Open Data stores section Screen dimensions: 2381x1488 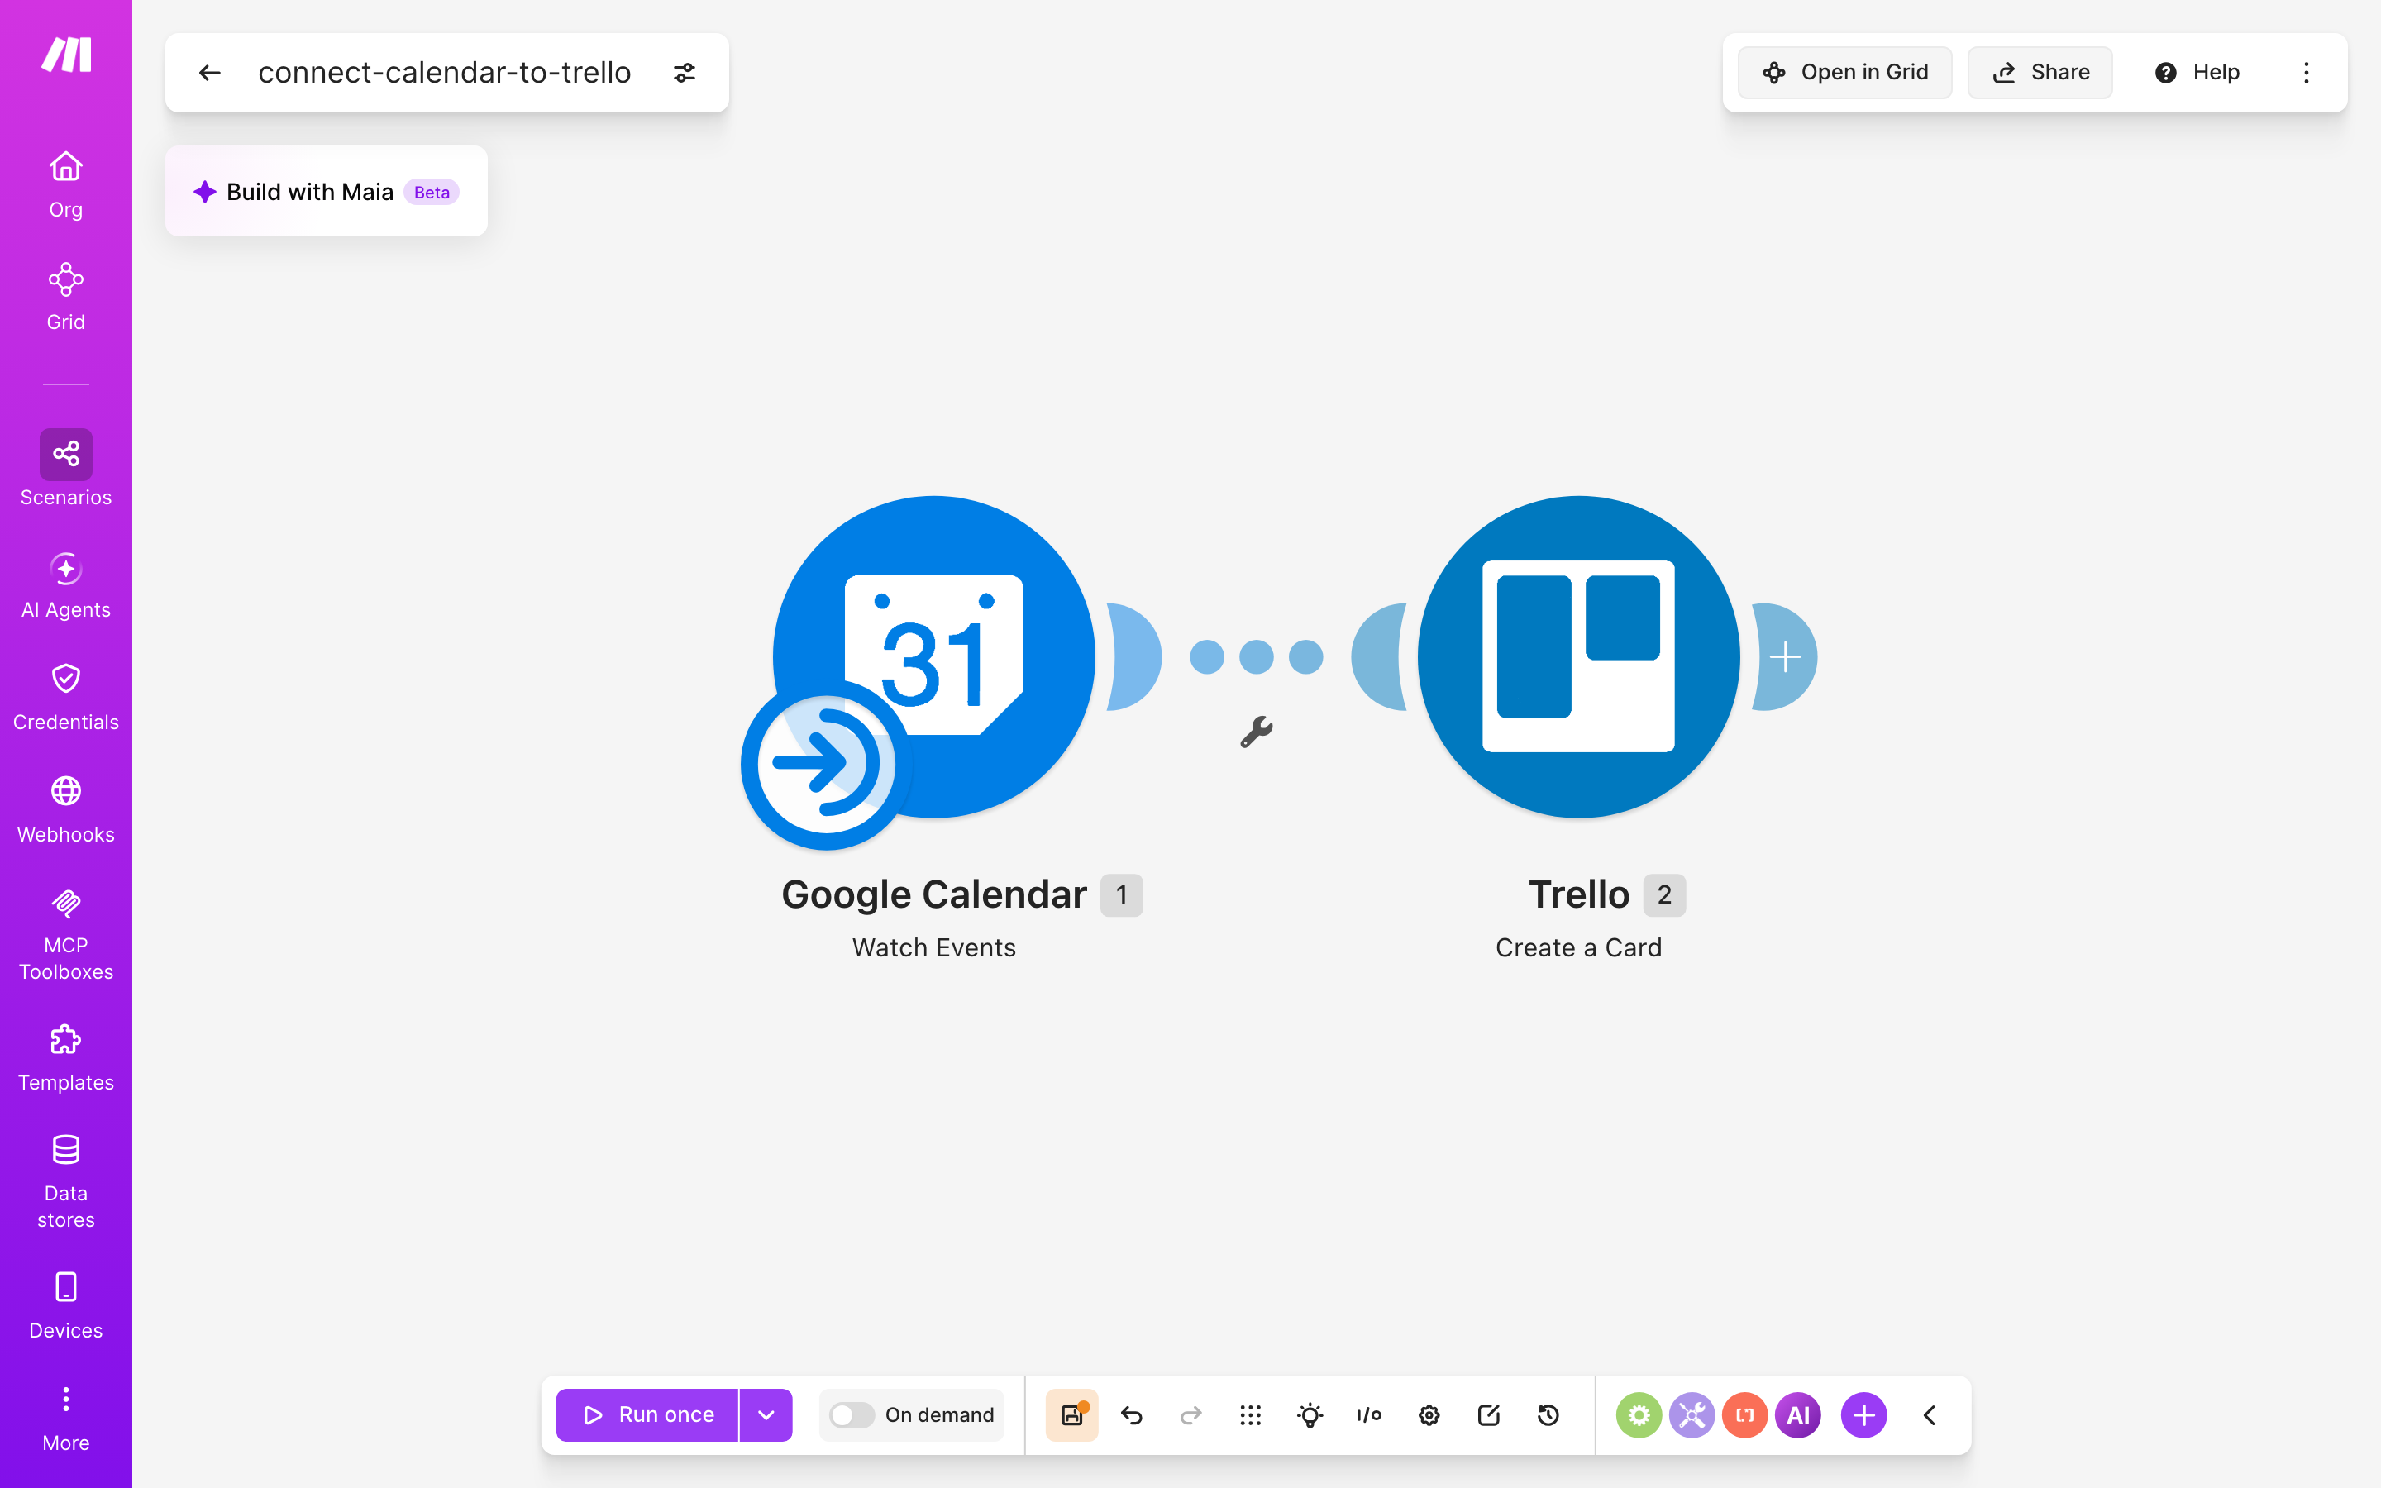coord(66,1182)
